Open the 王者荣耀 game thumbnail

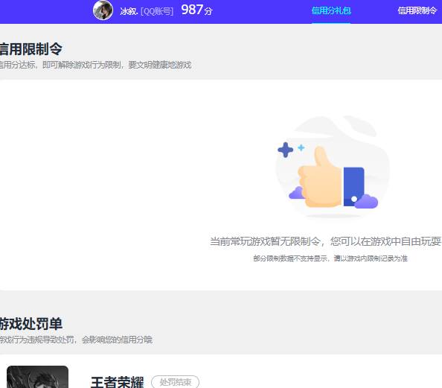[37, 377]
